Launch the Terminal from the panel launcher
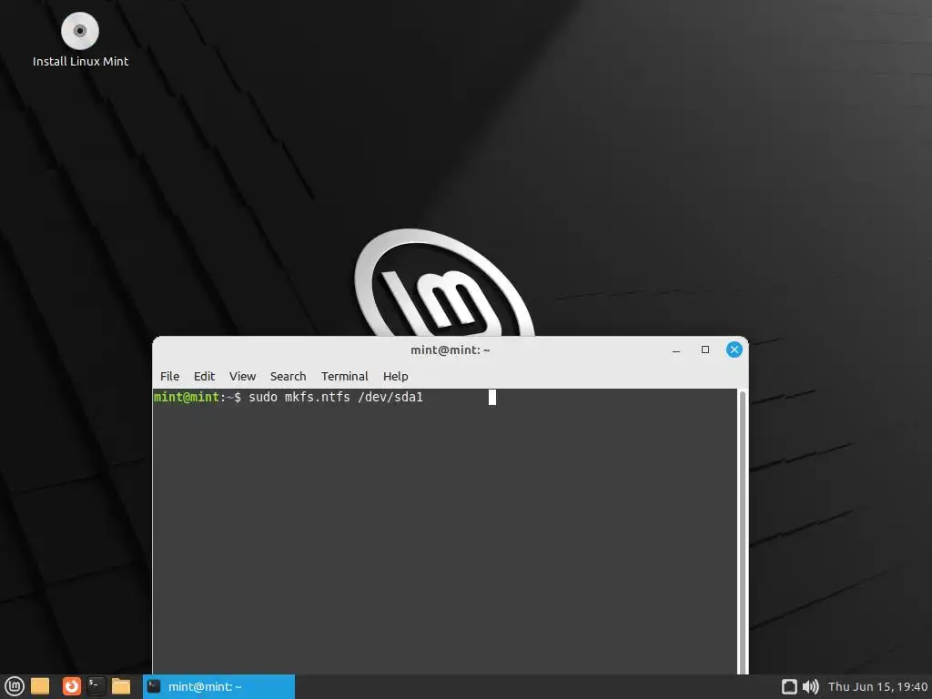Image resolution: width=932 pixels, height=699 pixels. [96, 686]
